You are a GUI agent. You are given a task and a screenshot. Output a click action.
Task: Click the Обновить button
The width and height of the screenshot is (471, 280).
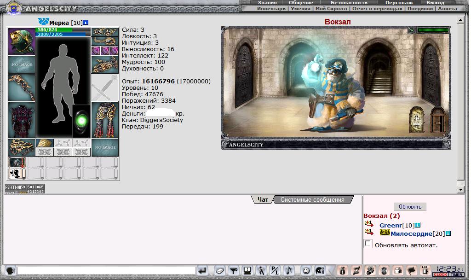tap(410, 207)
